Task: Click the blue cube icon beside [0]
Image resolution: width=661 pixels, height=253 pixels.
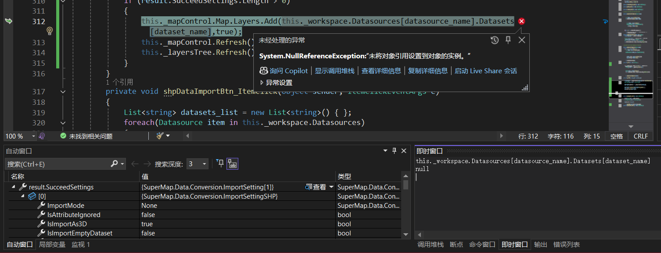Action: pyautogui.click(x=32, y=196)
